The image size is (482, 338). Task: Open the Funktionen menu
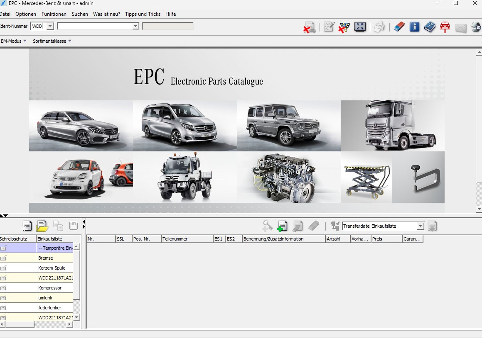tap(54, 14)
